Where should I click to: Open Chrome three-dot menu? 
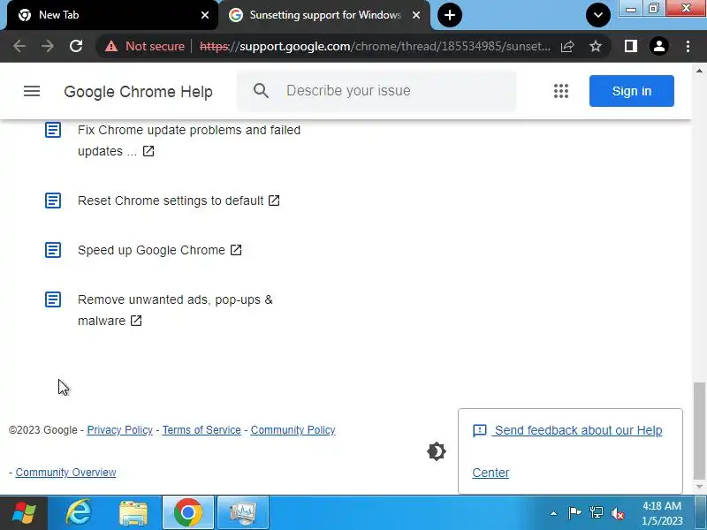pyautogui.click(x=688, y=46)
